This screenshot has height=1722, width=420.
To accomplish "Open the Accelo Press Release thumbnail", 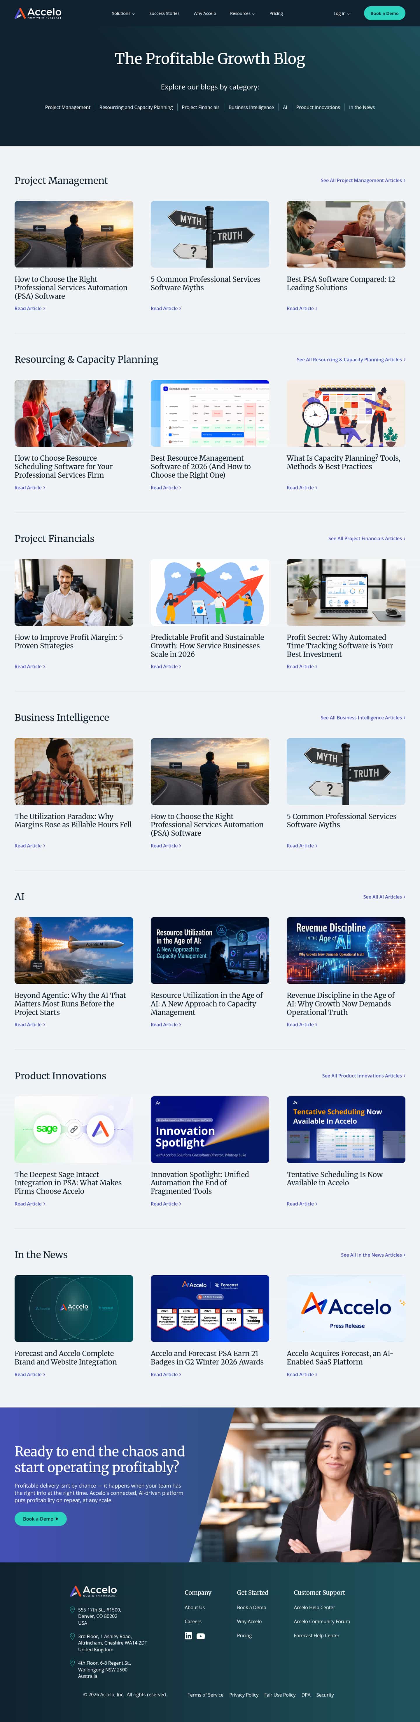I will pos(346,1308).
